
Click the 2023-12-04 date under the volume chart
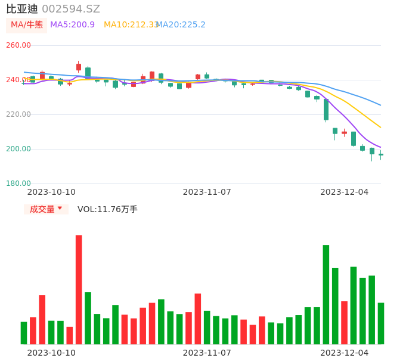coord(345,353)
